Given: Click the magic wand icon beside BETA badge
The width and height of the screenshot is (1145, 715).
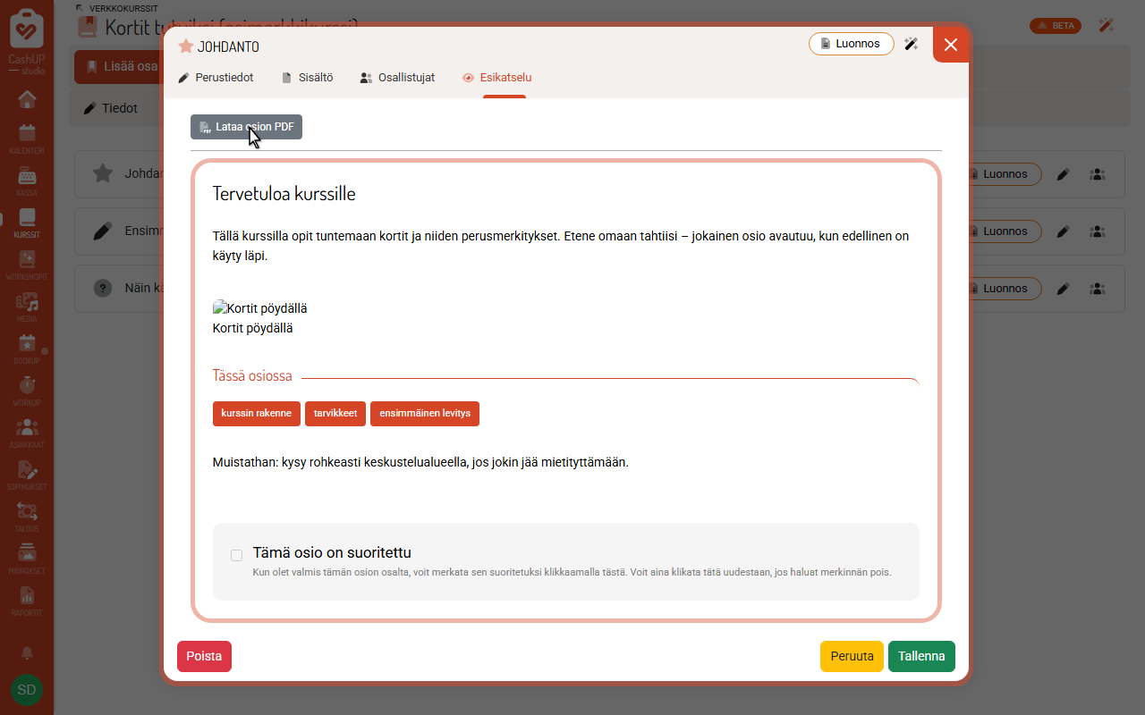Looking at the screenshot, I should click(x=1107, y=25).
